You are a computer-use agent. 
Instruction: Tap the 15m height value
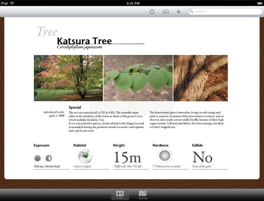pos(128,157)
